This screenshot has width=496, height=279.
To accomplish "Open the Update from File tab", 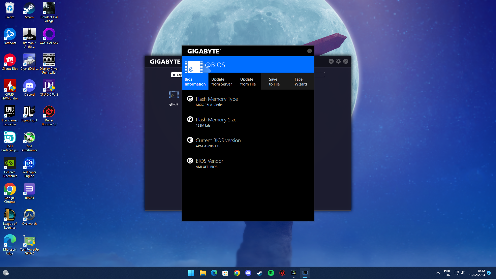I will pos(248,82).
